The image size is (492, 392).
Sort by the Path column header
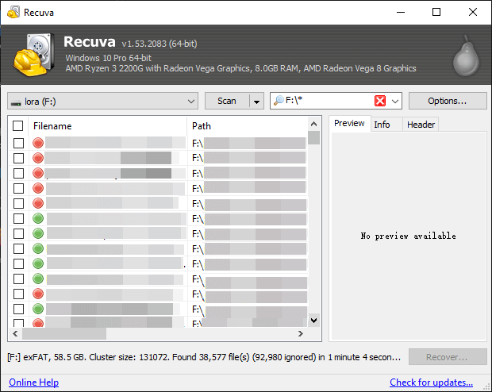click(248, 126)
